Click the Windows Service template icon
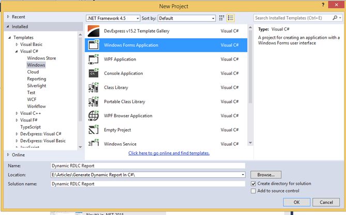 coord(94,143)
